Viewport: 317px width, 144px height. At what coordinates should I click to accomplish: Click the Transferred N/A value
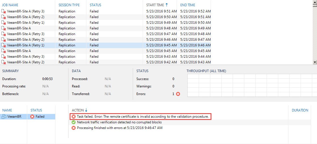(108, 94)
